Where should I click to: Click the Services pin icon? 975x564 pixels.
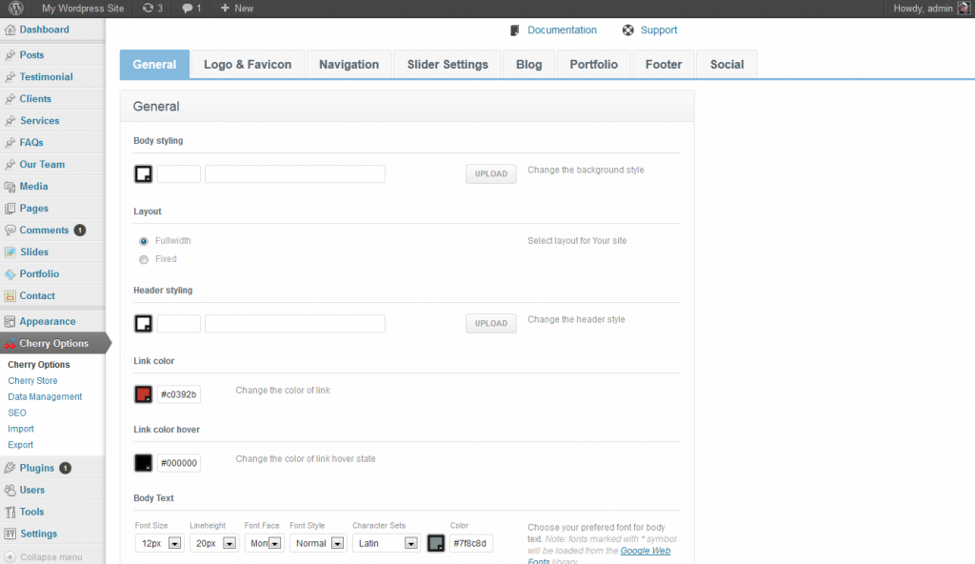pos(10,120)
